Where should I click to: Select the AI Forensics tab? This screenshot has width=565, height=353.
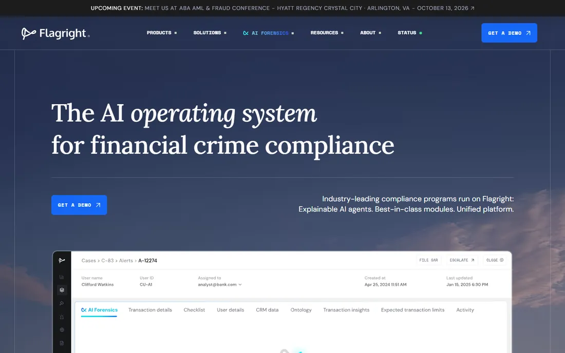click(100, 310)
